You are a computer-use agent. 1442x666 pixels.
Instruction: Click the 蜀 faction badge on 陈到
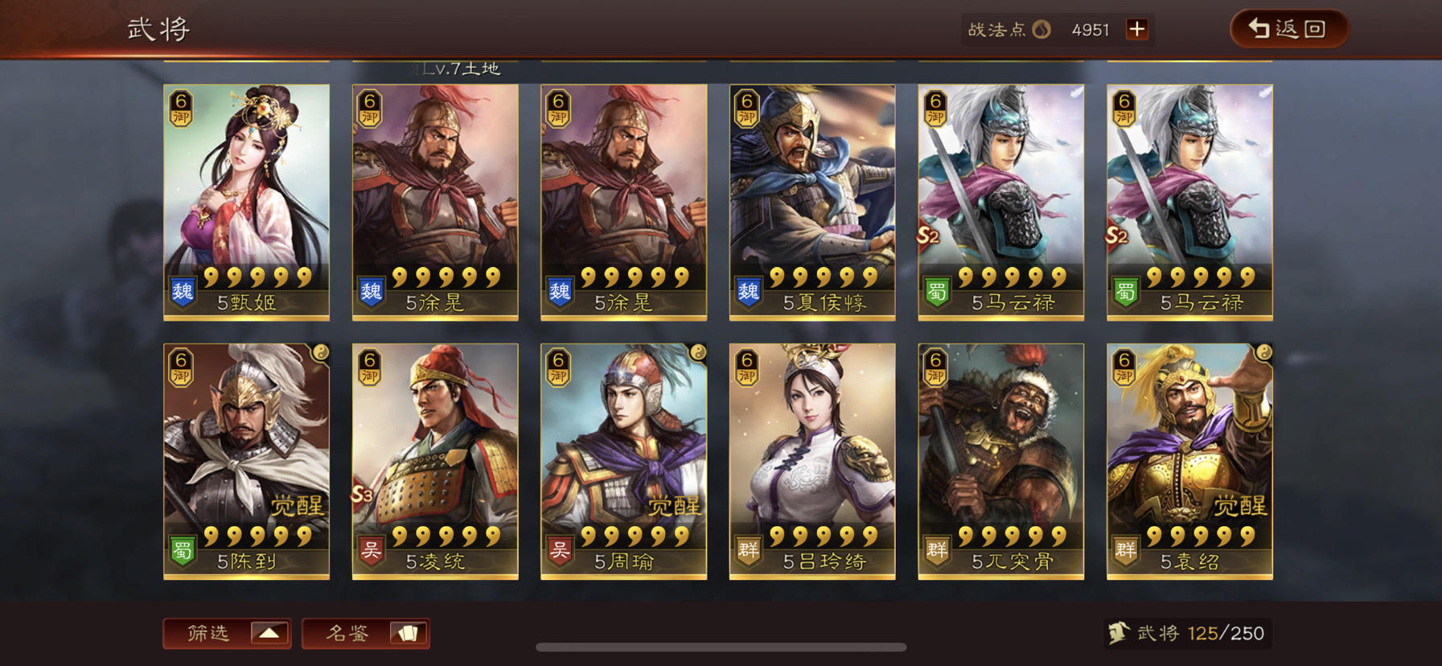click(x=183, y=550)
